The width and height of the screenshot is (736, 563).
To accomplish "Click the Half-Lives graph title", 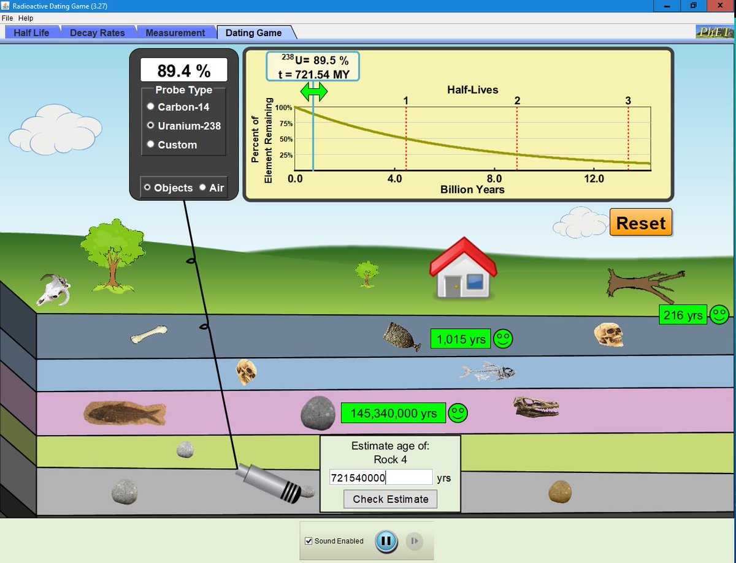I will (472, 90).
